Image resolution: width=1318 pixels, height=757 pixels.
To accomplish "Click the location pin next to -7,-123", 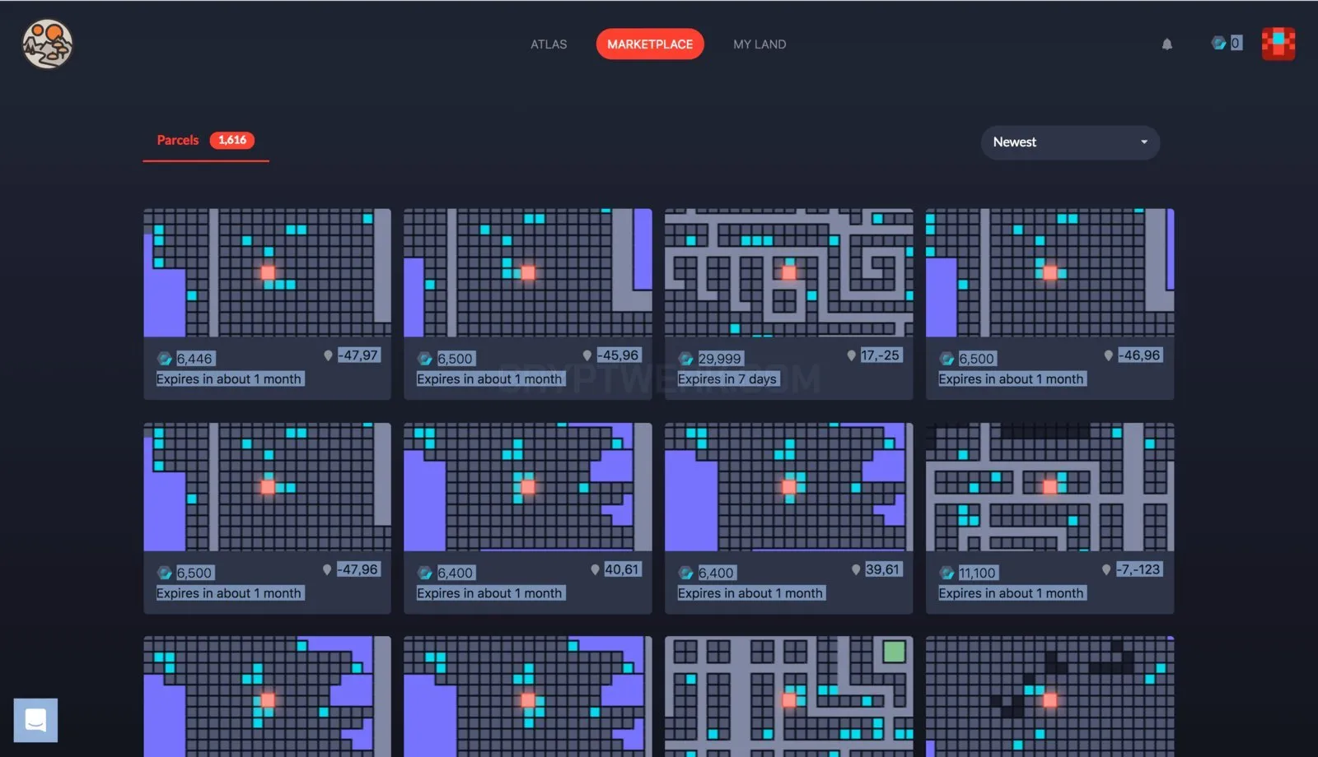I will (x=1106, y=569).
